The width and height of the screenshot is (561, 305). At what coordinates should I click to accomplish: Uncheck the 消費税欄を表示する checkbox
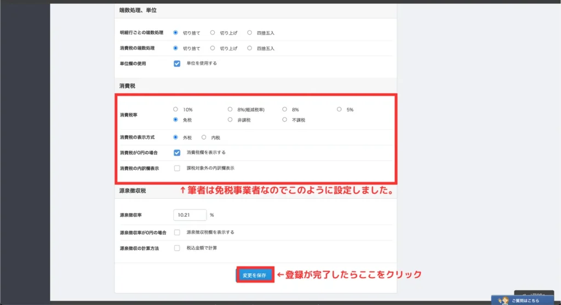pos(177,153)
